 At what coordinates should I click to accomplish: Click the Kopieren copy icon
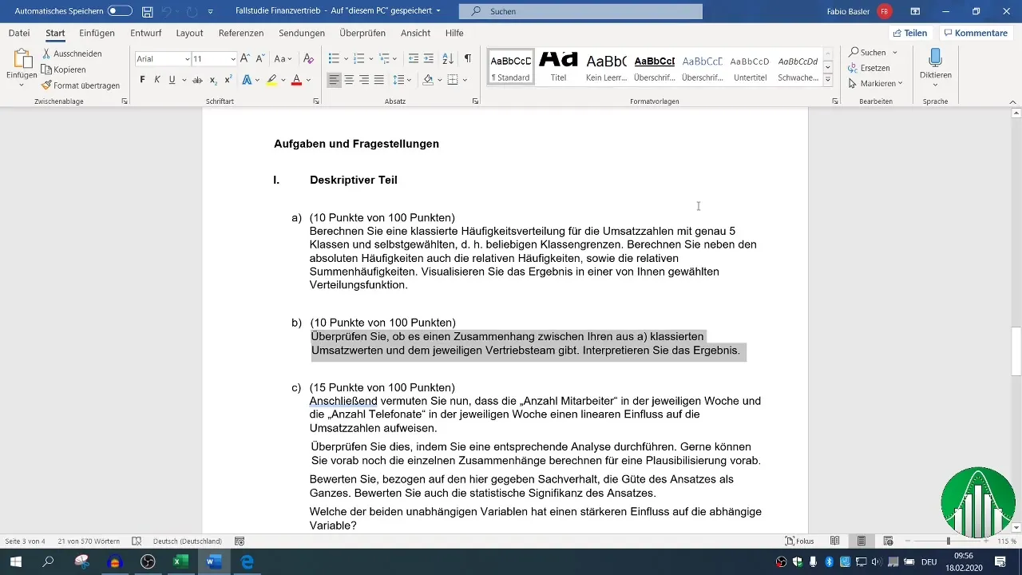pyautogui.click(x=47, y=69)
